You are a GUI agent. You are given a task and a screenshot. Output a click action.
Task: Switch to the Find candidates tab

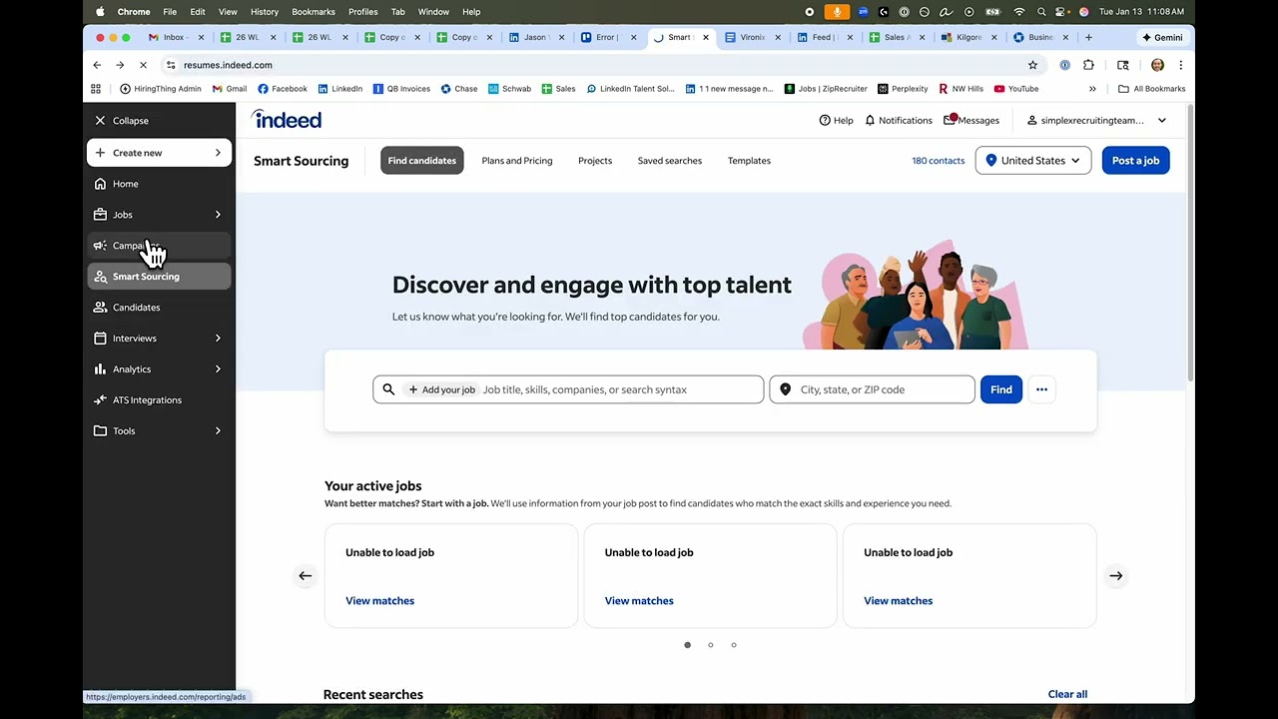pyautogui.click(x=421, y=161)
